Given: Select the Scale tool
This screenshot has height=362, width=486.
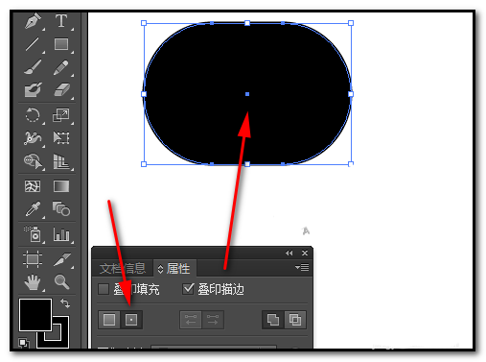Looking at the screenshot, I should coord(60,115).
